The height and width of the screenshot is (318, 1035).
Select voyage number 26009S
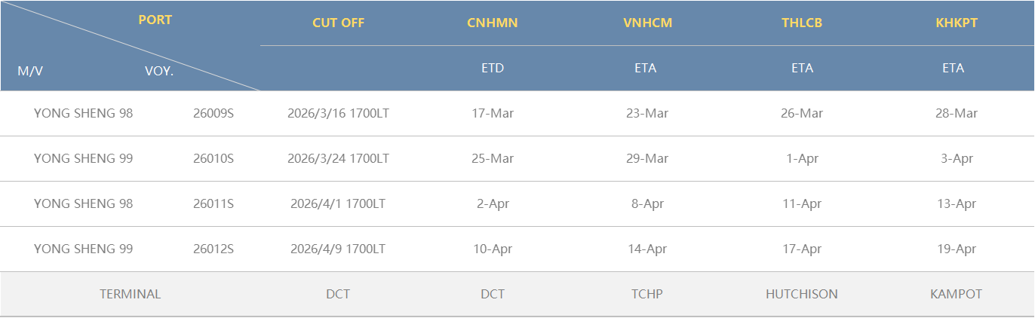coord(213,114)
